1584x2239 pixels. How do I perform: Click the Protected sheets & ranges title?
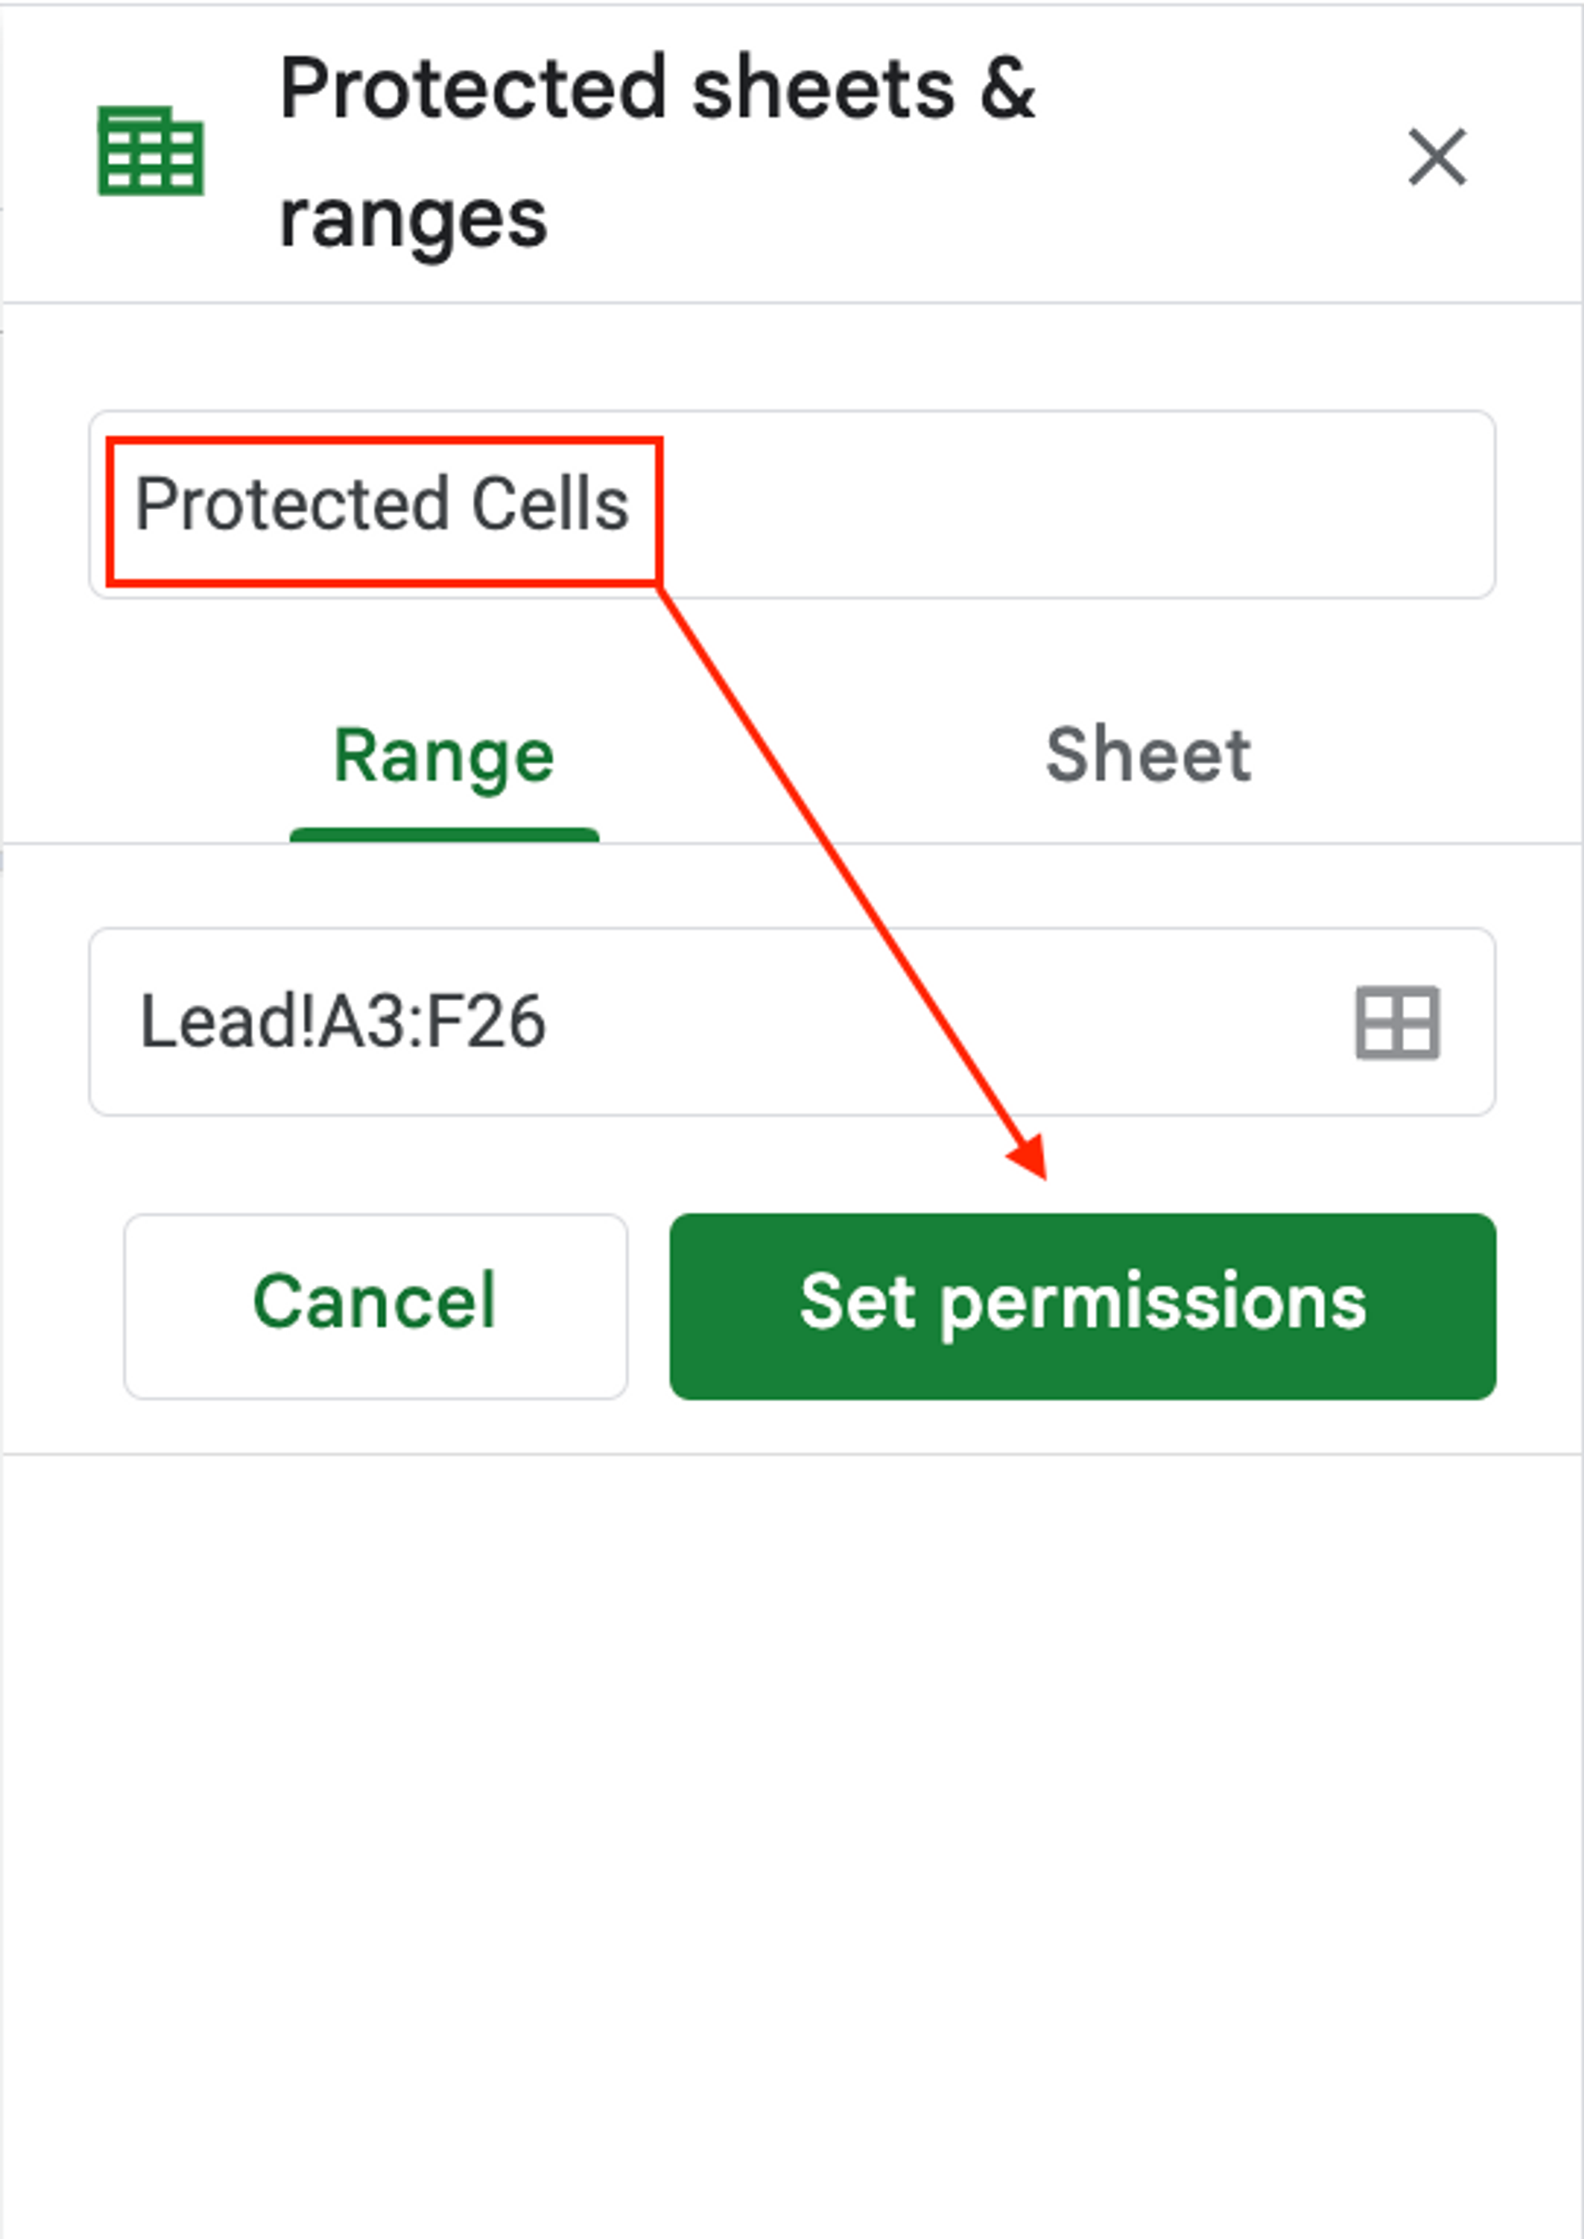click(x=656, y=151)
